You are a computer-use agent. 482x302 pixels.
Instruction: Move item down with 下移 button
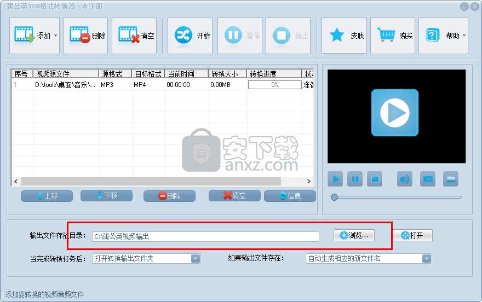(x=106, y=195)
